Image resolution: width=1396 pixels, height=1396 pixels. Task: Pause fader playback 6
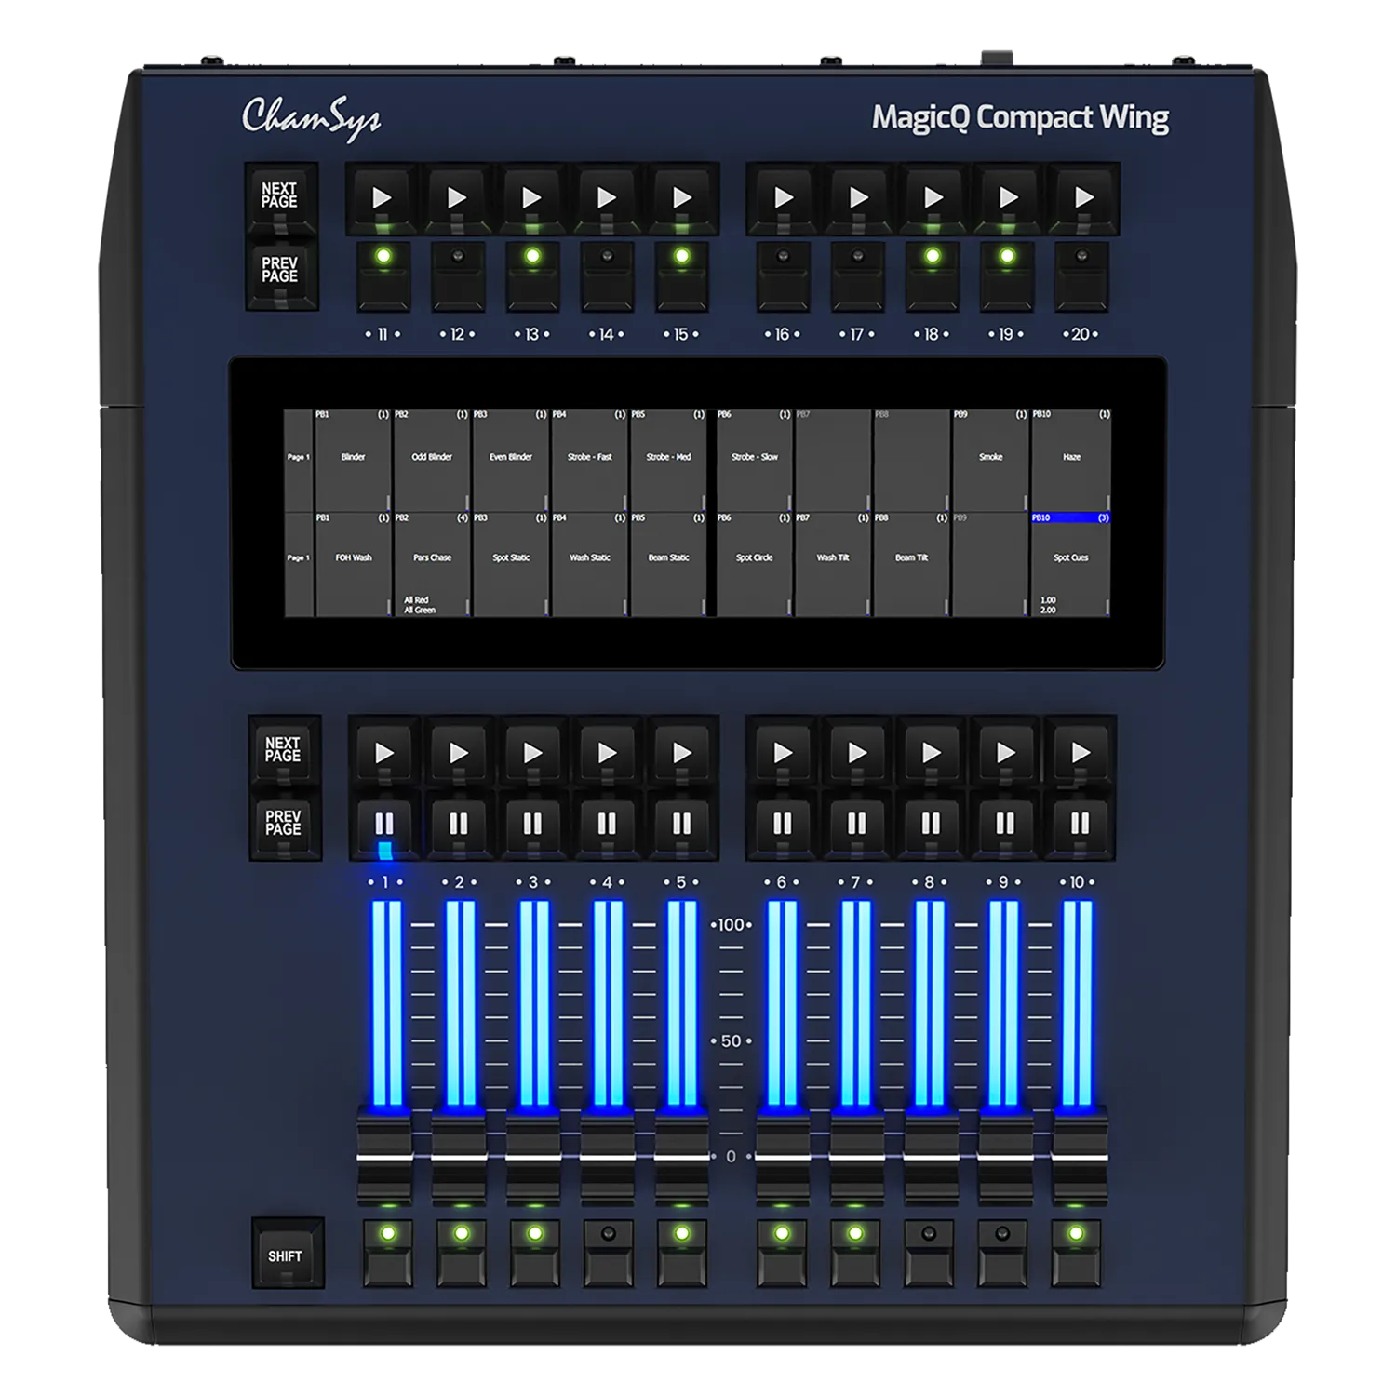point(783,825)
